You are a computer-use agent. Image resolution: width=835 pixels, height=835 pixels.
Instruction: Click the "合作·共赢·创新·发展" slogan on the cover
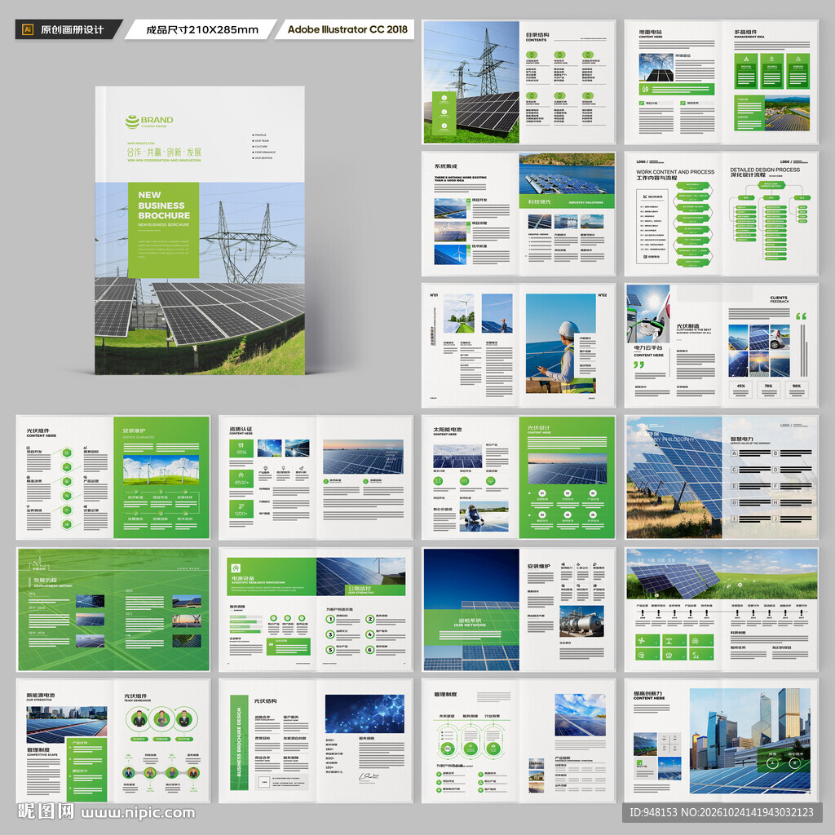click(164, 152)
